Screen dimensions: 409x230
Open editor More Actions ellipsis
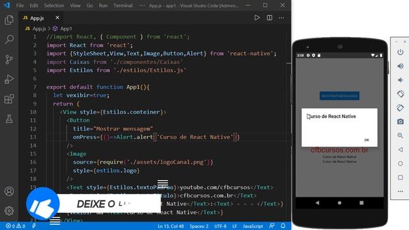pos(281,18)
